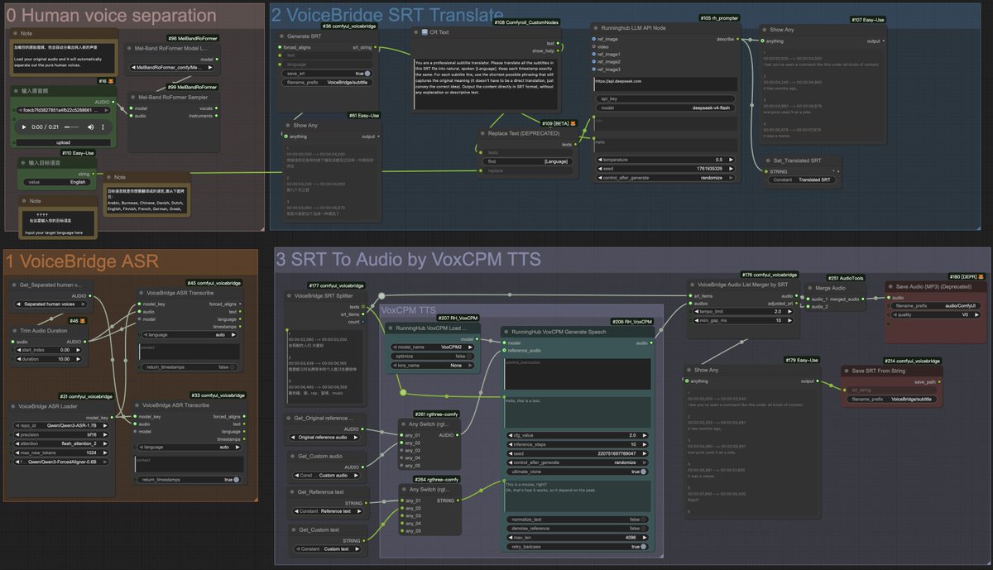Collapse the Save SRT From String node dot
This screenshot has width=993, height=570.
[848, 370]
